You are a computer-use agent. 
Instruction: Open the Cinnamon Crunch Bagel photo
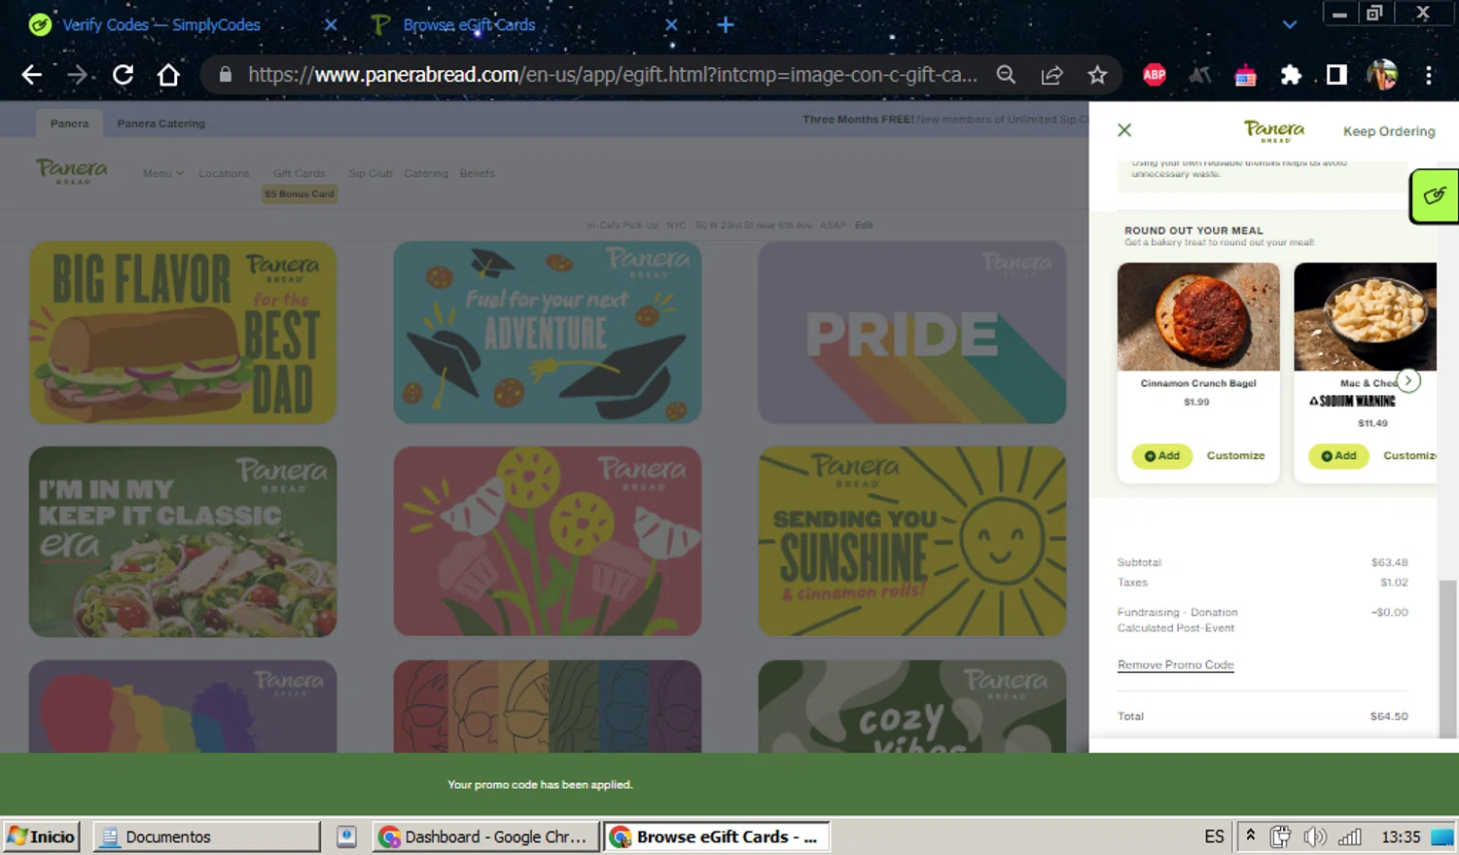coord(1198,316)
